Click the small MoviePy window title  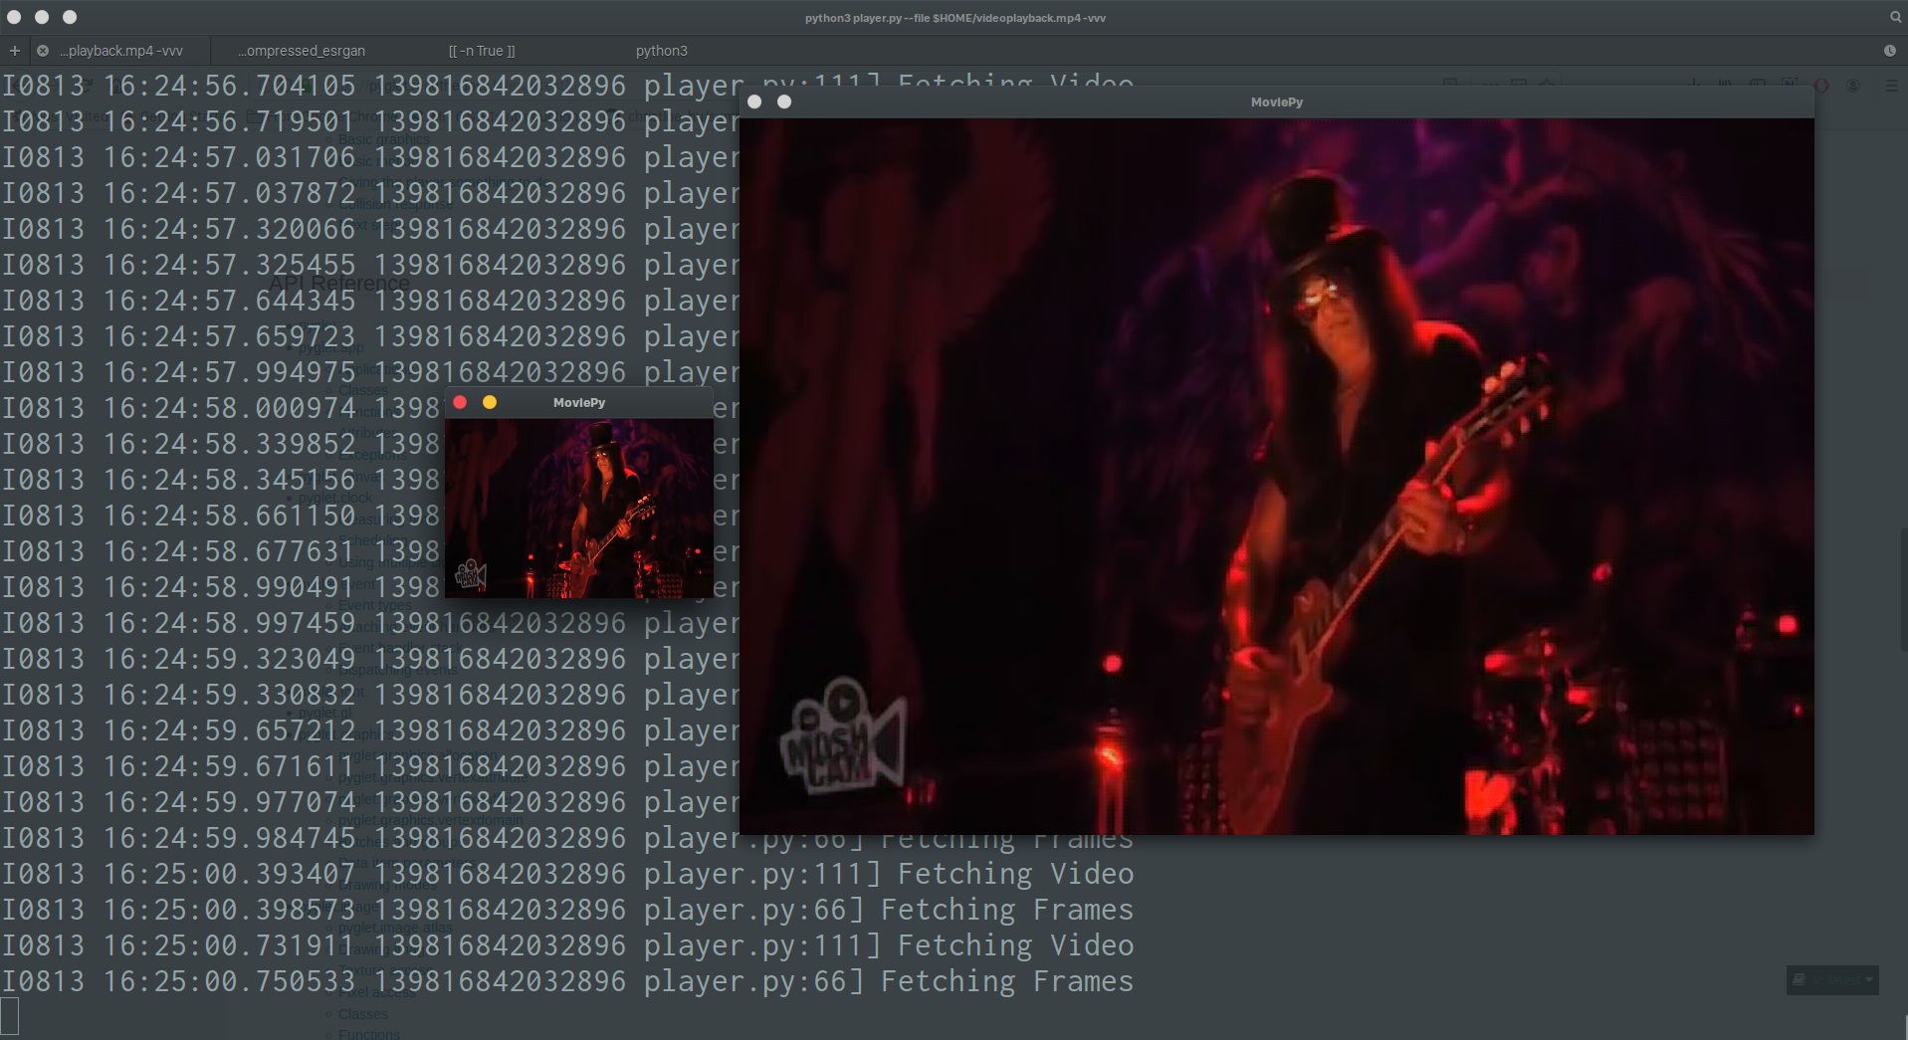coord(579,403)
